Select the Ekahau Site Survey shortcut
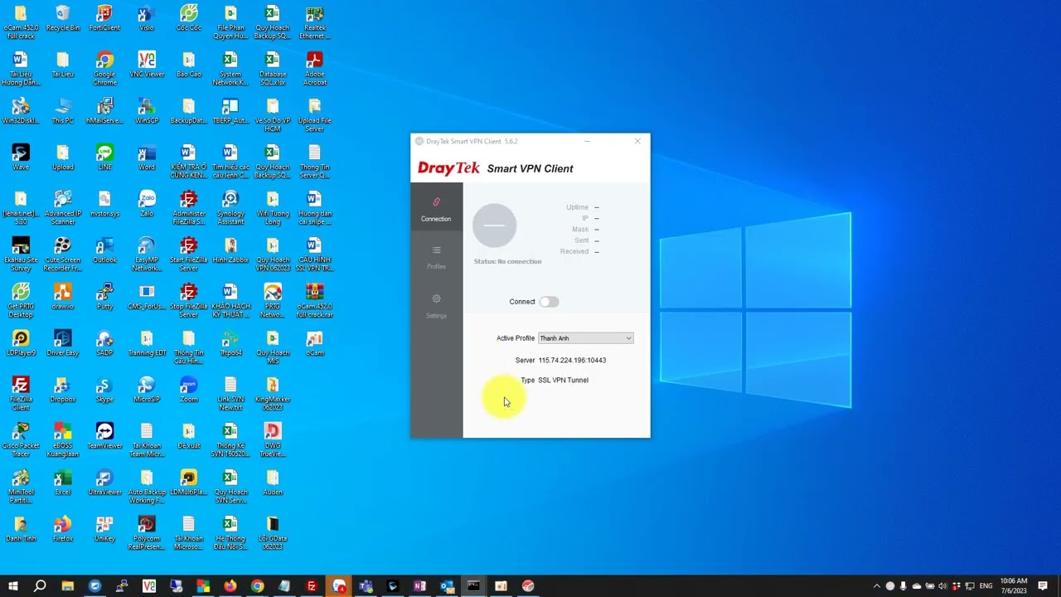Screen dimensions: 1061x597 point(21,255)
